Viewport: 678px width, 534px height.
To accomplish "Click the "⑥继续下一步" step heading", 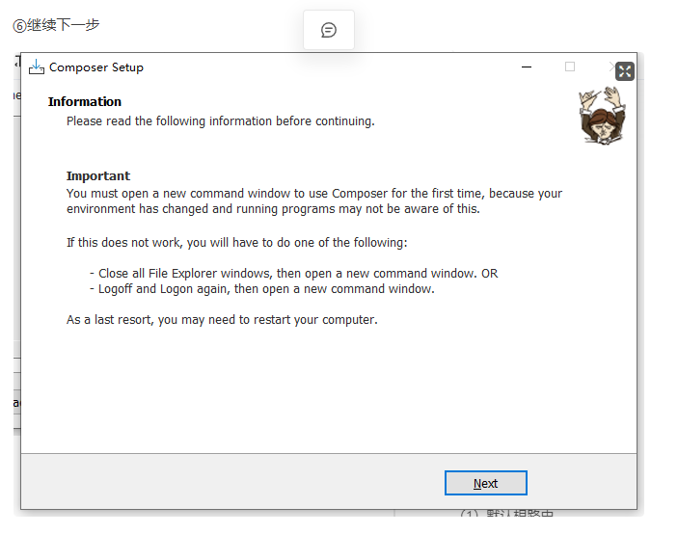I will [x=56, y=24].
